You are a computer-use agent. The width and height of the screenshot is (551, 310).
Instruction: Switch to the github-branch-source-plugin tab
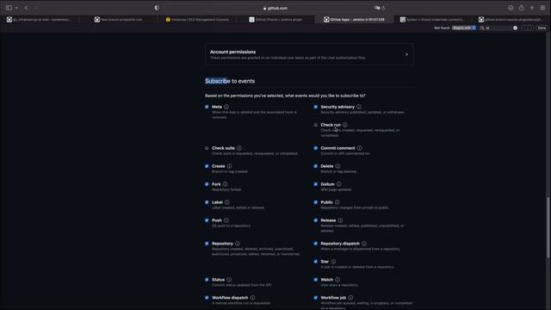click(511, 20)
